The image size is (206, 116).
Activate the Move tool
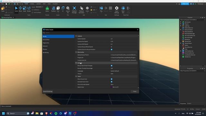[x=20, y=9]
